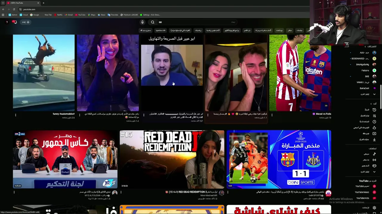This screenshot has height=214, width=382.
Task: Open the Gmail bookmark
Action: click(x=69, y=15)
